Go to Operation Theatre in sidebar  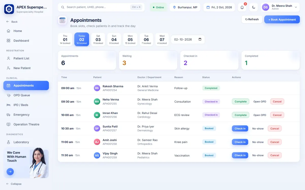(26, 124)
